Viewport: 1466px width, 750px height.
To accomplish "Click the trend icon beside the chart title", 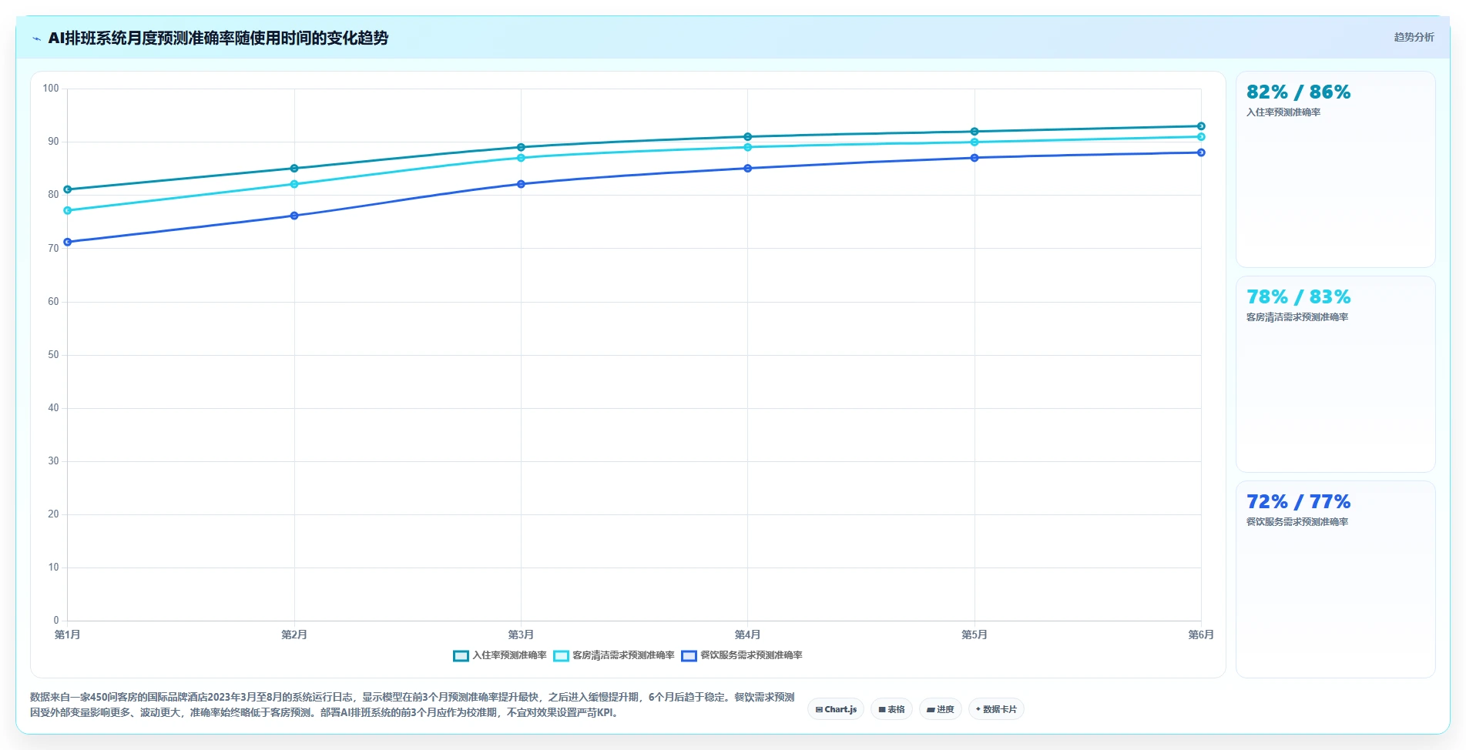I will (36, 39).
